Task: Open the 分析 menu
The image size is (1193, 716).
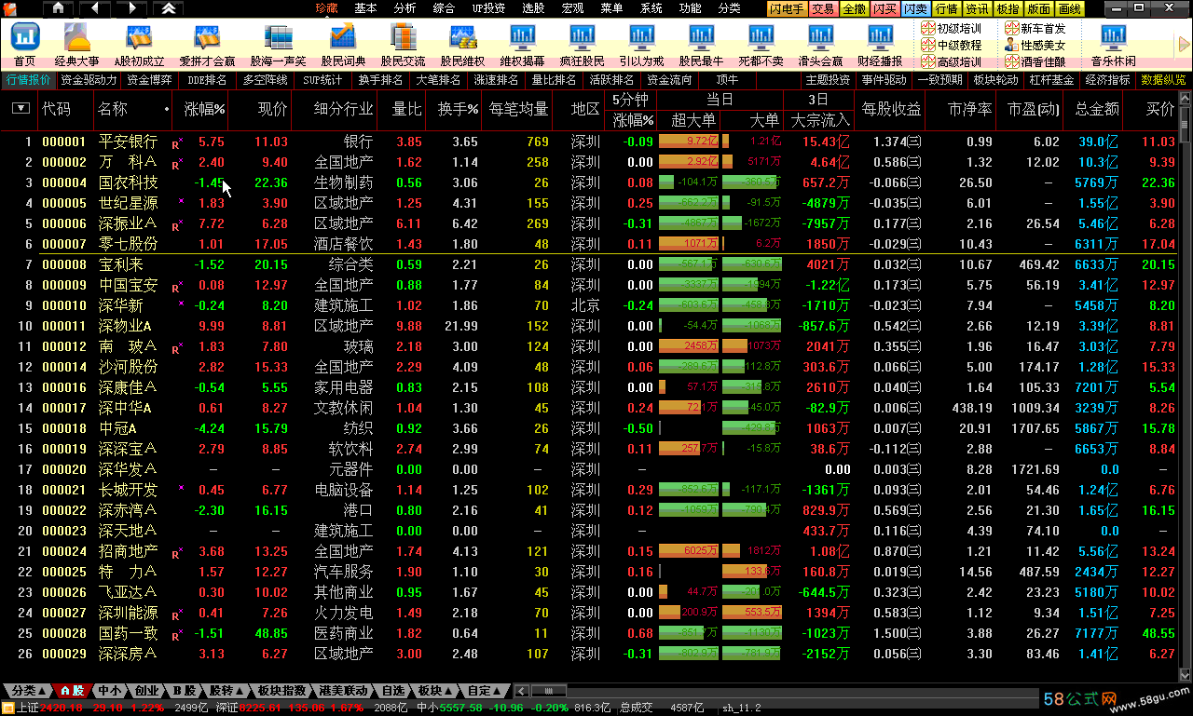Action: (405, 8)
